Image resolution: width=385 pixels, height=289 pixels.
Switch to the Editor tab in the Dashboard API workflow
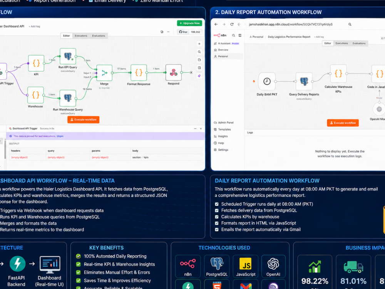66,36
